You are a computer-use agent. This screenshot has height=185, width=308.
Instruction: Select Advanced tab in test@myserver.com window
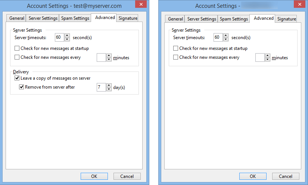click(104, 17)
